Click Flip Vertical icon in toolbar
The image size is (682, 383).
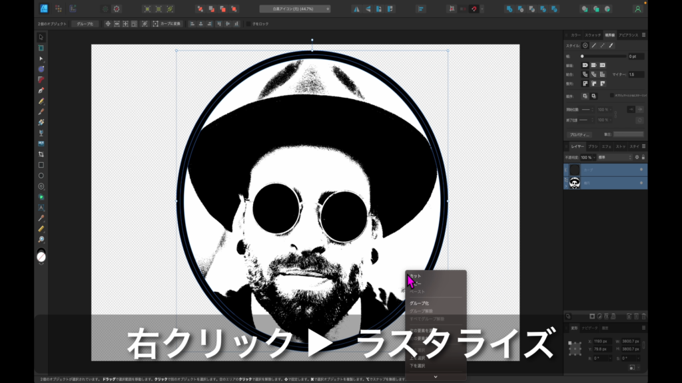[368, 9]
